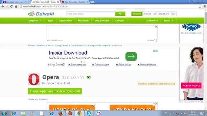Reload the page with refresh icon
The width and height of the screenshot is (207, 116).
pos(12,6)
